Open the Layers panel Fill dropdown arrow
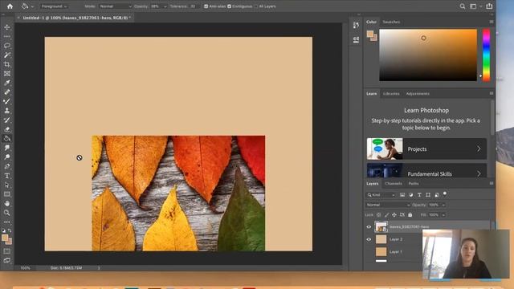The height and width of the screenshot is (289, 514). 443,215
